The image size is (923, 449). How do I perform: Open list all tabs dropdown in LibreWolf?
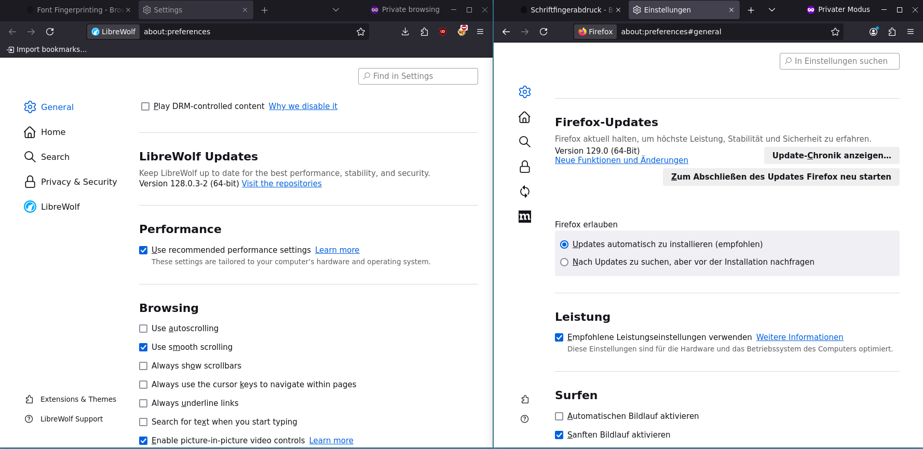pyautogui.click(x=335, y=10)
